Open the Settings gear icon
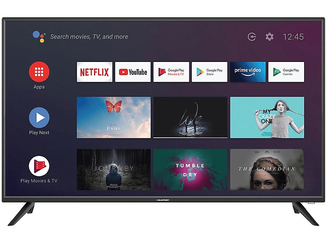Image resolution: width=327 pixels, height=244 pixels. tap(270, 37)
